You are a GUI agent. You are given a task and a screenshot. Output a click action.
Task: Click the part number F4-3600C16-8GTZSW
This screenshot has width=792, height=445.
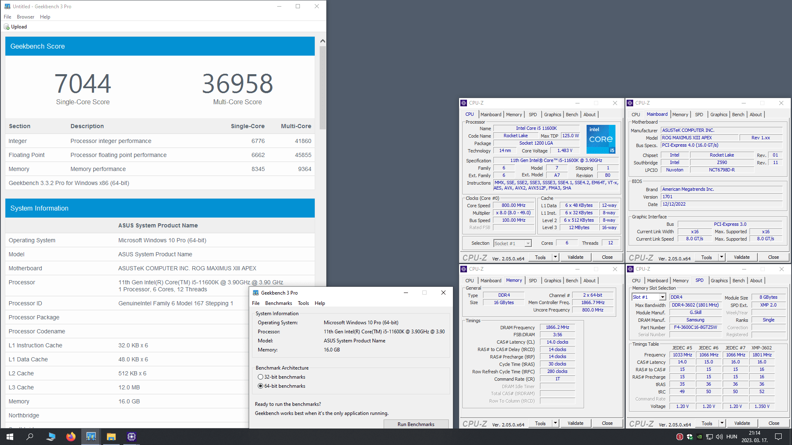(x=695, y=328)
